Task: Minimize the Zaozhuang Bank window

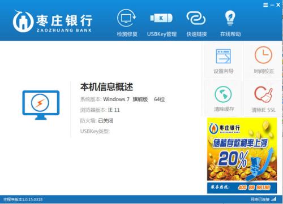Action: click(272, 5)
